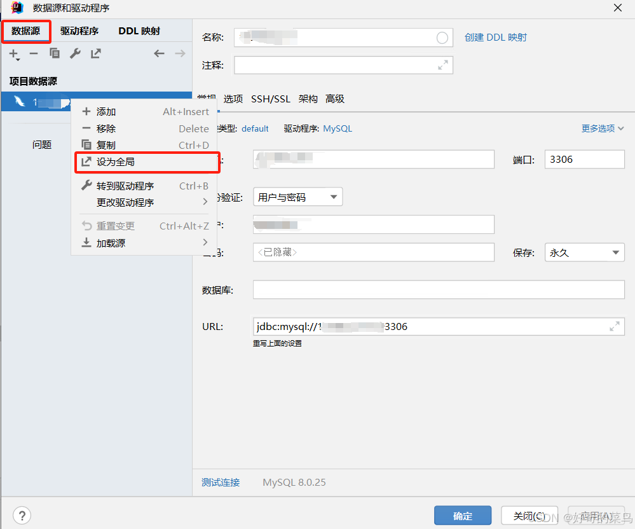Close the dialog with the X button
The height and width of the screenshot is (529, 635).
pyautogui.click(x=618, y=8)
